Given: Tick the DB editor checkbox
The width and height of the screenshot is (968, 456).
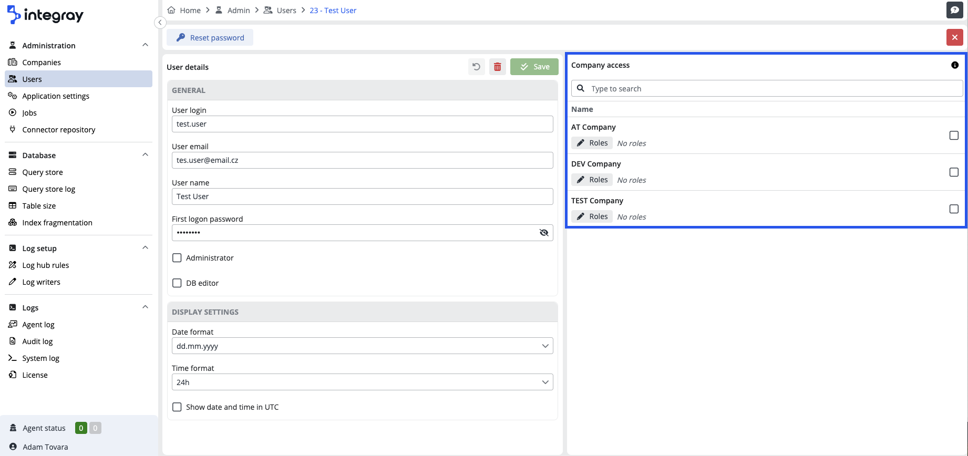Looking at the screenshot, I should point(177,283).
